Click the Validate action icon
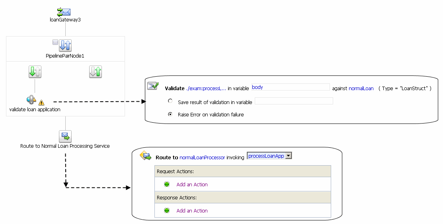This screenshot has height=224, width=443. (153, 85)
